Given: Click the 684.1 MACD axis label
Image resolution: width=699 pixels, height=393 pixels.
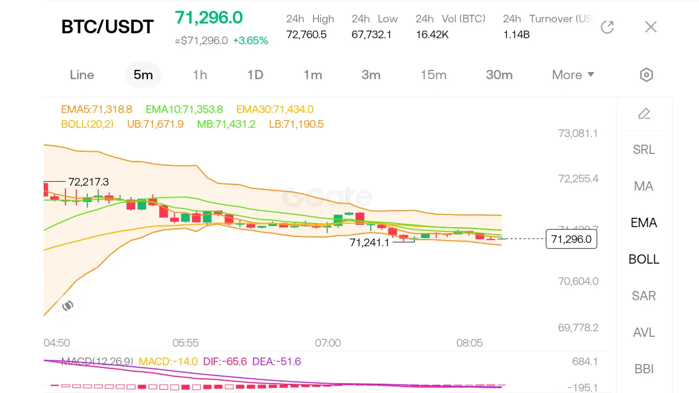Looking at the screenshot, I should [x=584, y=361].
